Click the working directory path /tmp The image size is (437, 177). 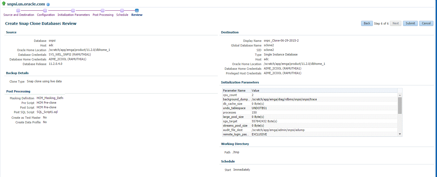coord(236,152)
